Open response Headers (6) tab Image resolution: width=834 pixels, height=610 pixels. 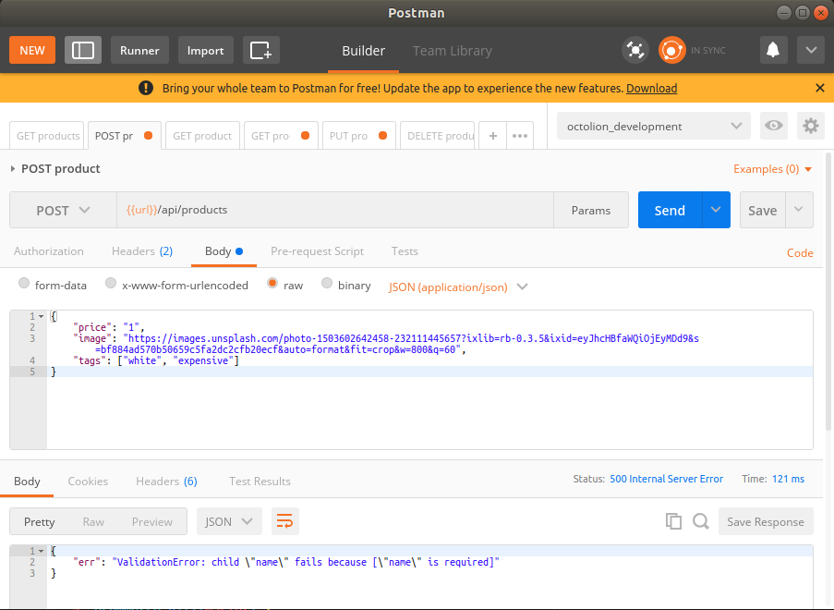(166, 482)
